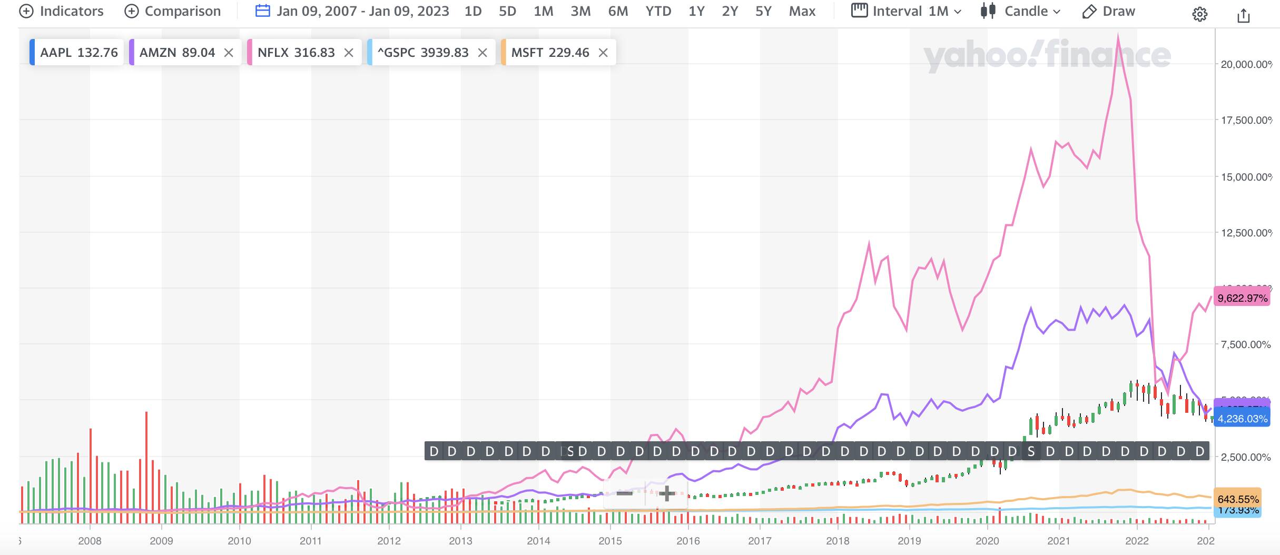The width and height of the screenshot is (1280, 555).
Task: Open the Indicators menu
Action: (61, 11)
